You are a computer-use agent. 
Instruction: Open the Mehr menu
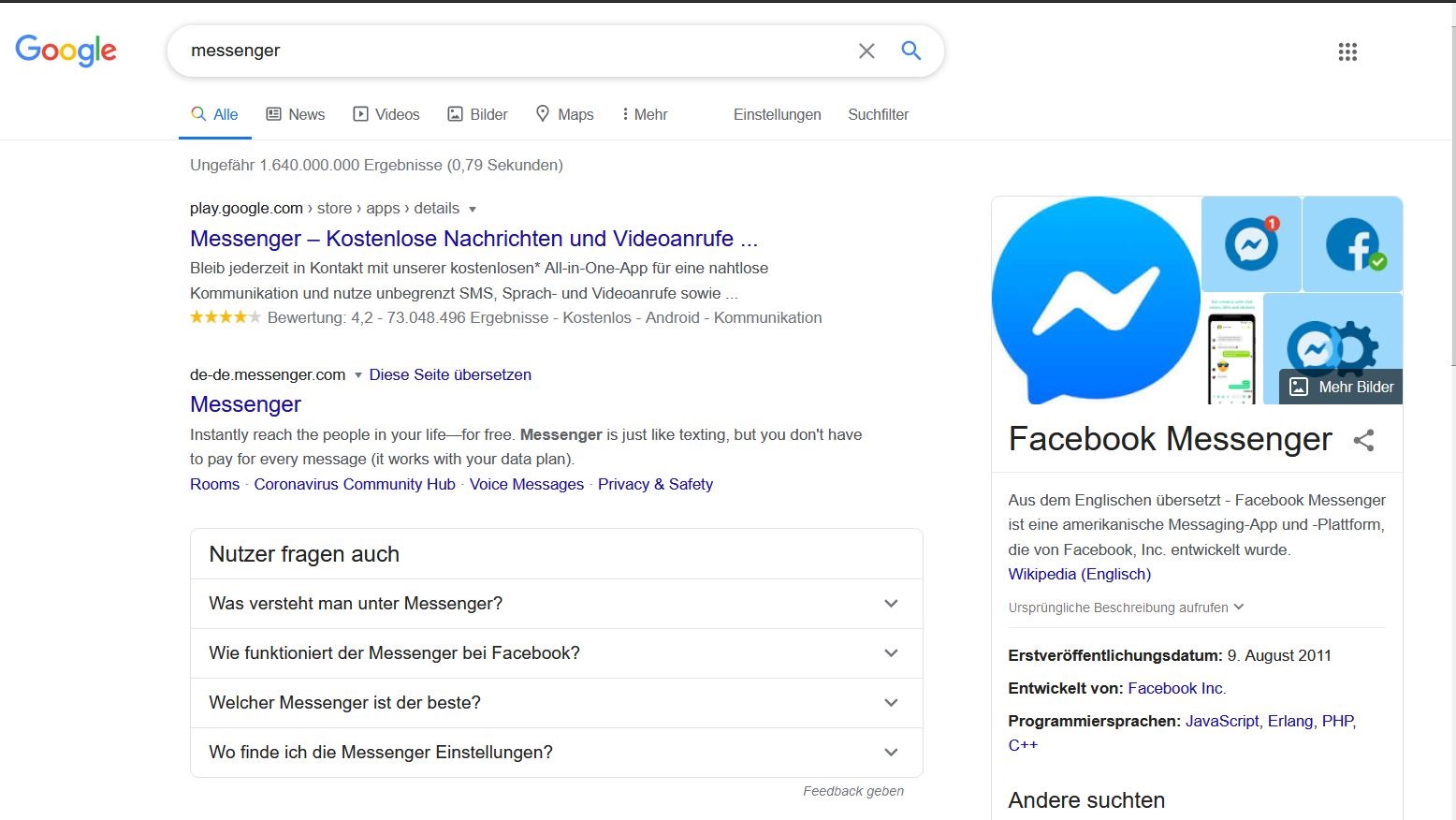(x=645, y=114)
